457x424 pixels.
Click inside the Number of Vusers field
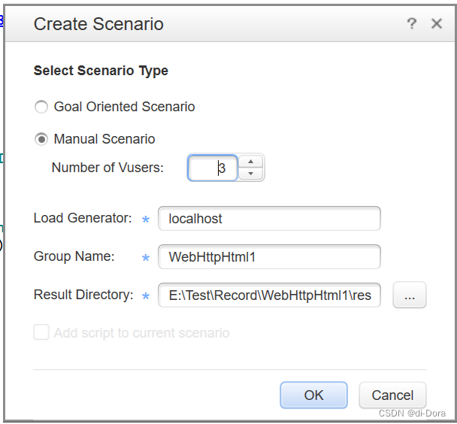click(213, 168)
